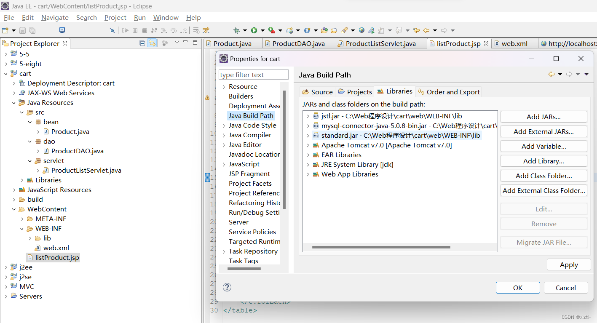Open the Navigate menu
Image resolution: width=597 pixels, height=323 pixels.
(55, 17)
